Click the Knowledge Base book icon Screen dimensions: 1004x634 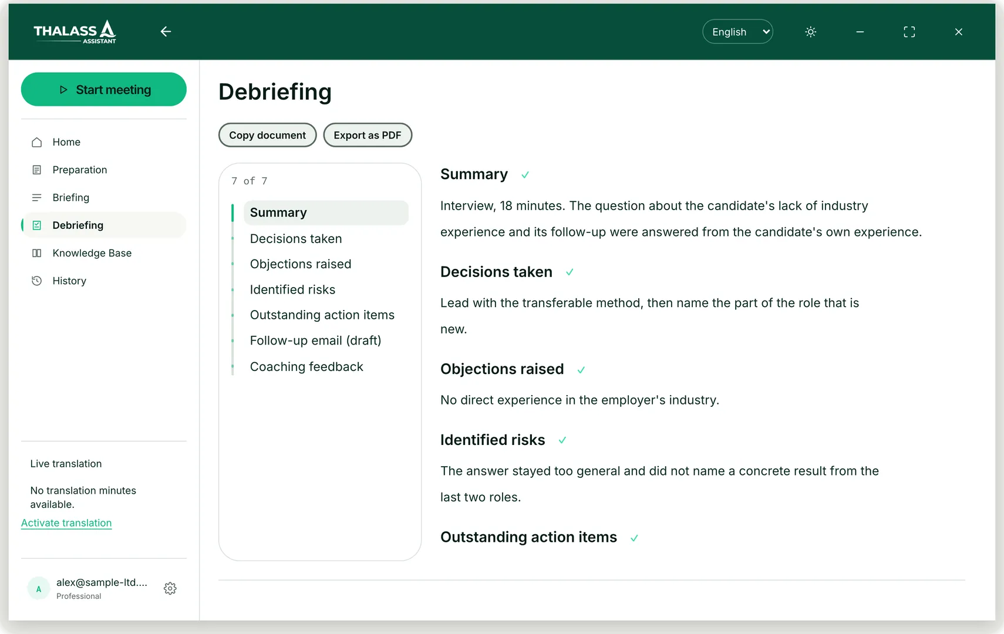pos(36,253)
